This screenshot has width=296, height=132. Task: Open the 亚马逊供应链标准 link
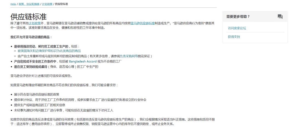143,23
